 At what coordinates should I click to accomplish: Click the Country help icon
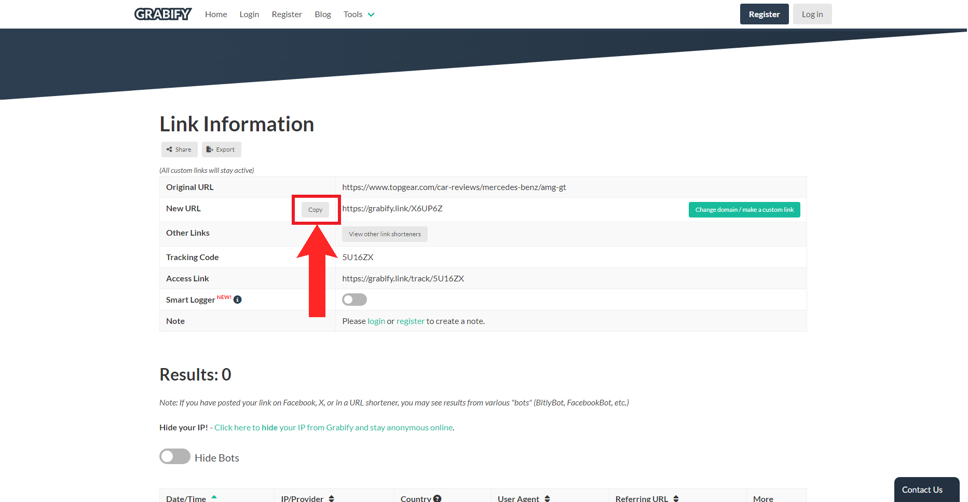point(438,498)
